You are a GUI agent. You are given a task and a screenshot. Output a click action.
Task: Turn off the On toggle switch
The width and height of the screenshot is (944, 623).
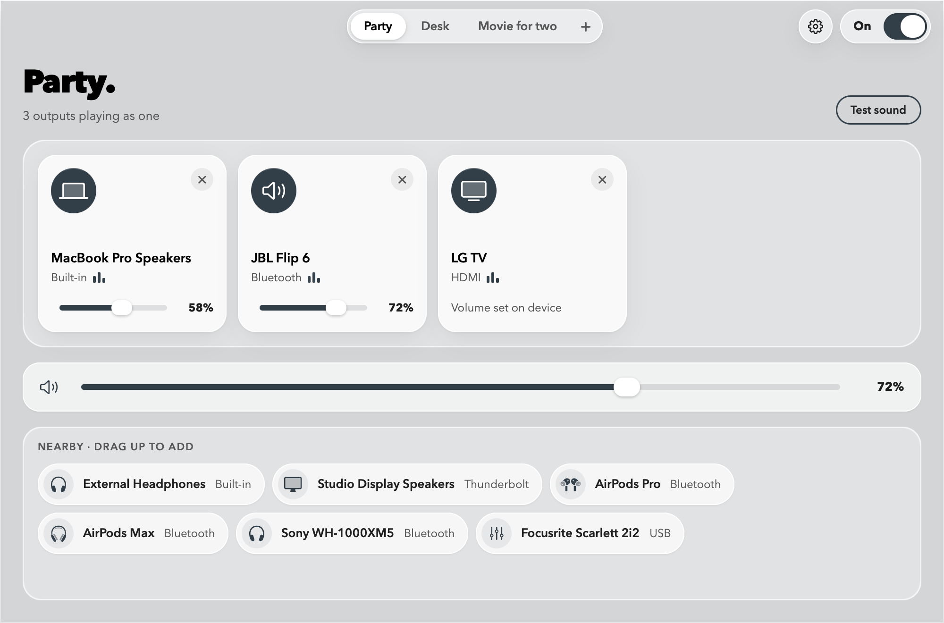tap(905, 26)
